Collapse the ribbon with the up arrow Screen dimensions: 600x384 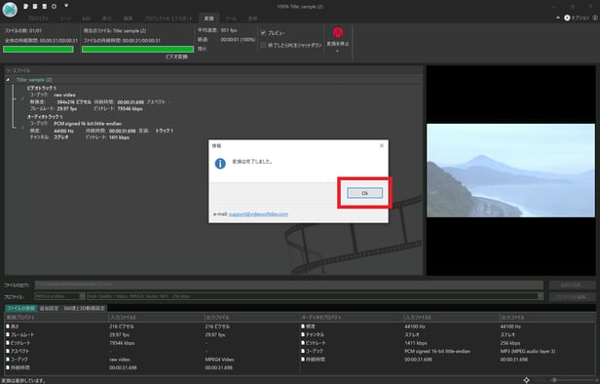pos(558,18)
